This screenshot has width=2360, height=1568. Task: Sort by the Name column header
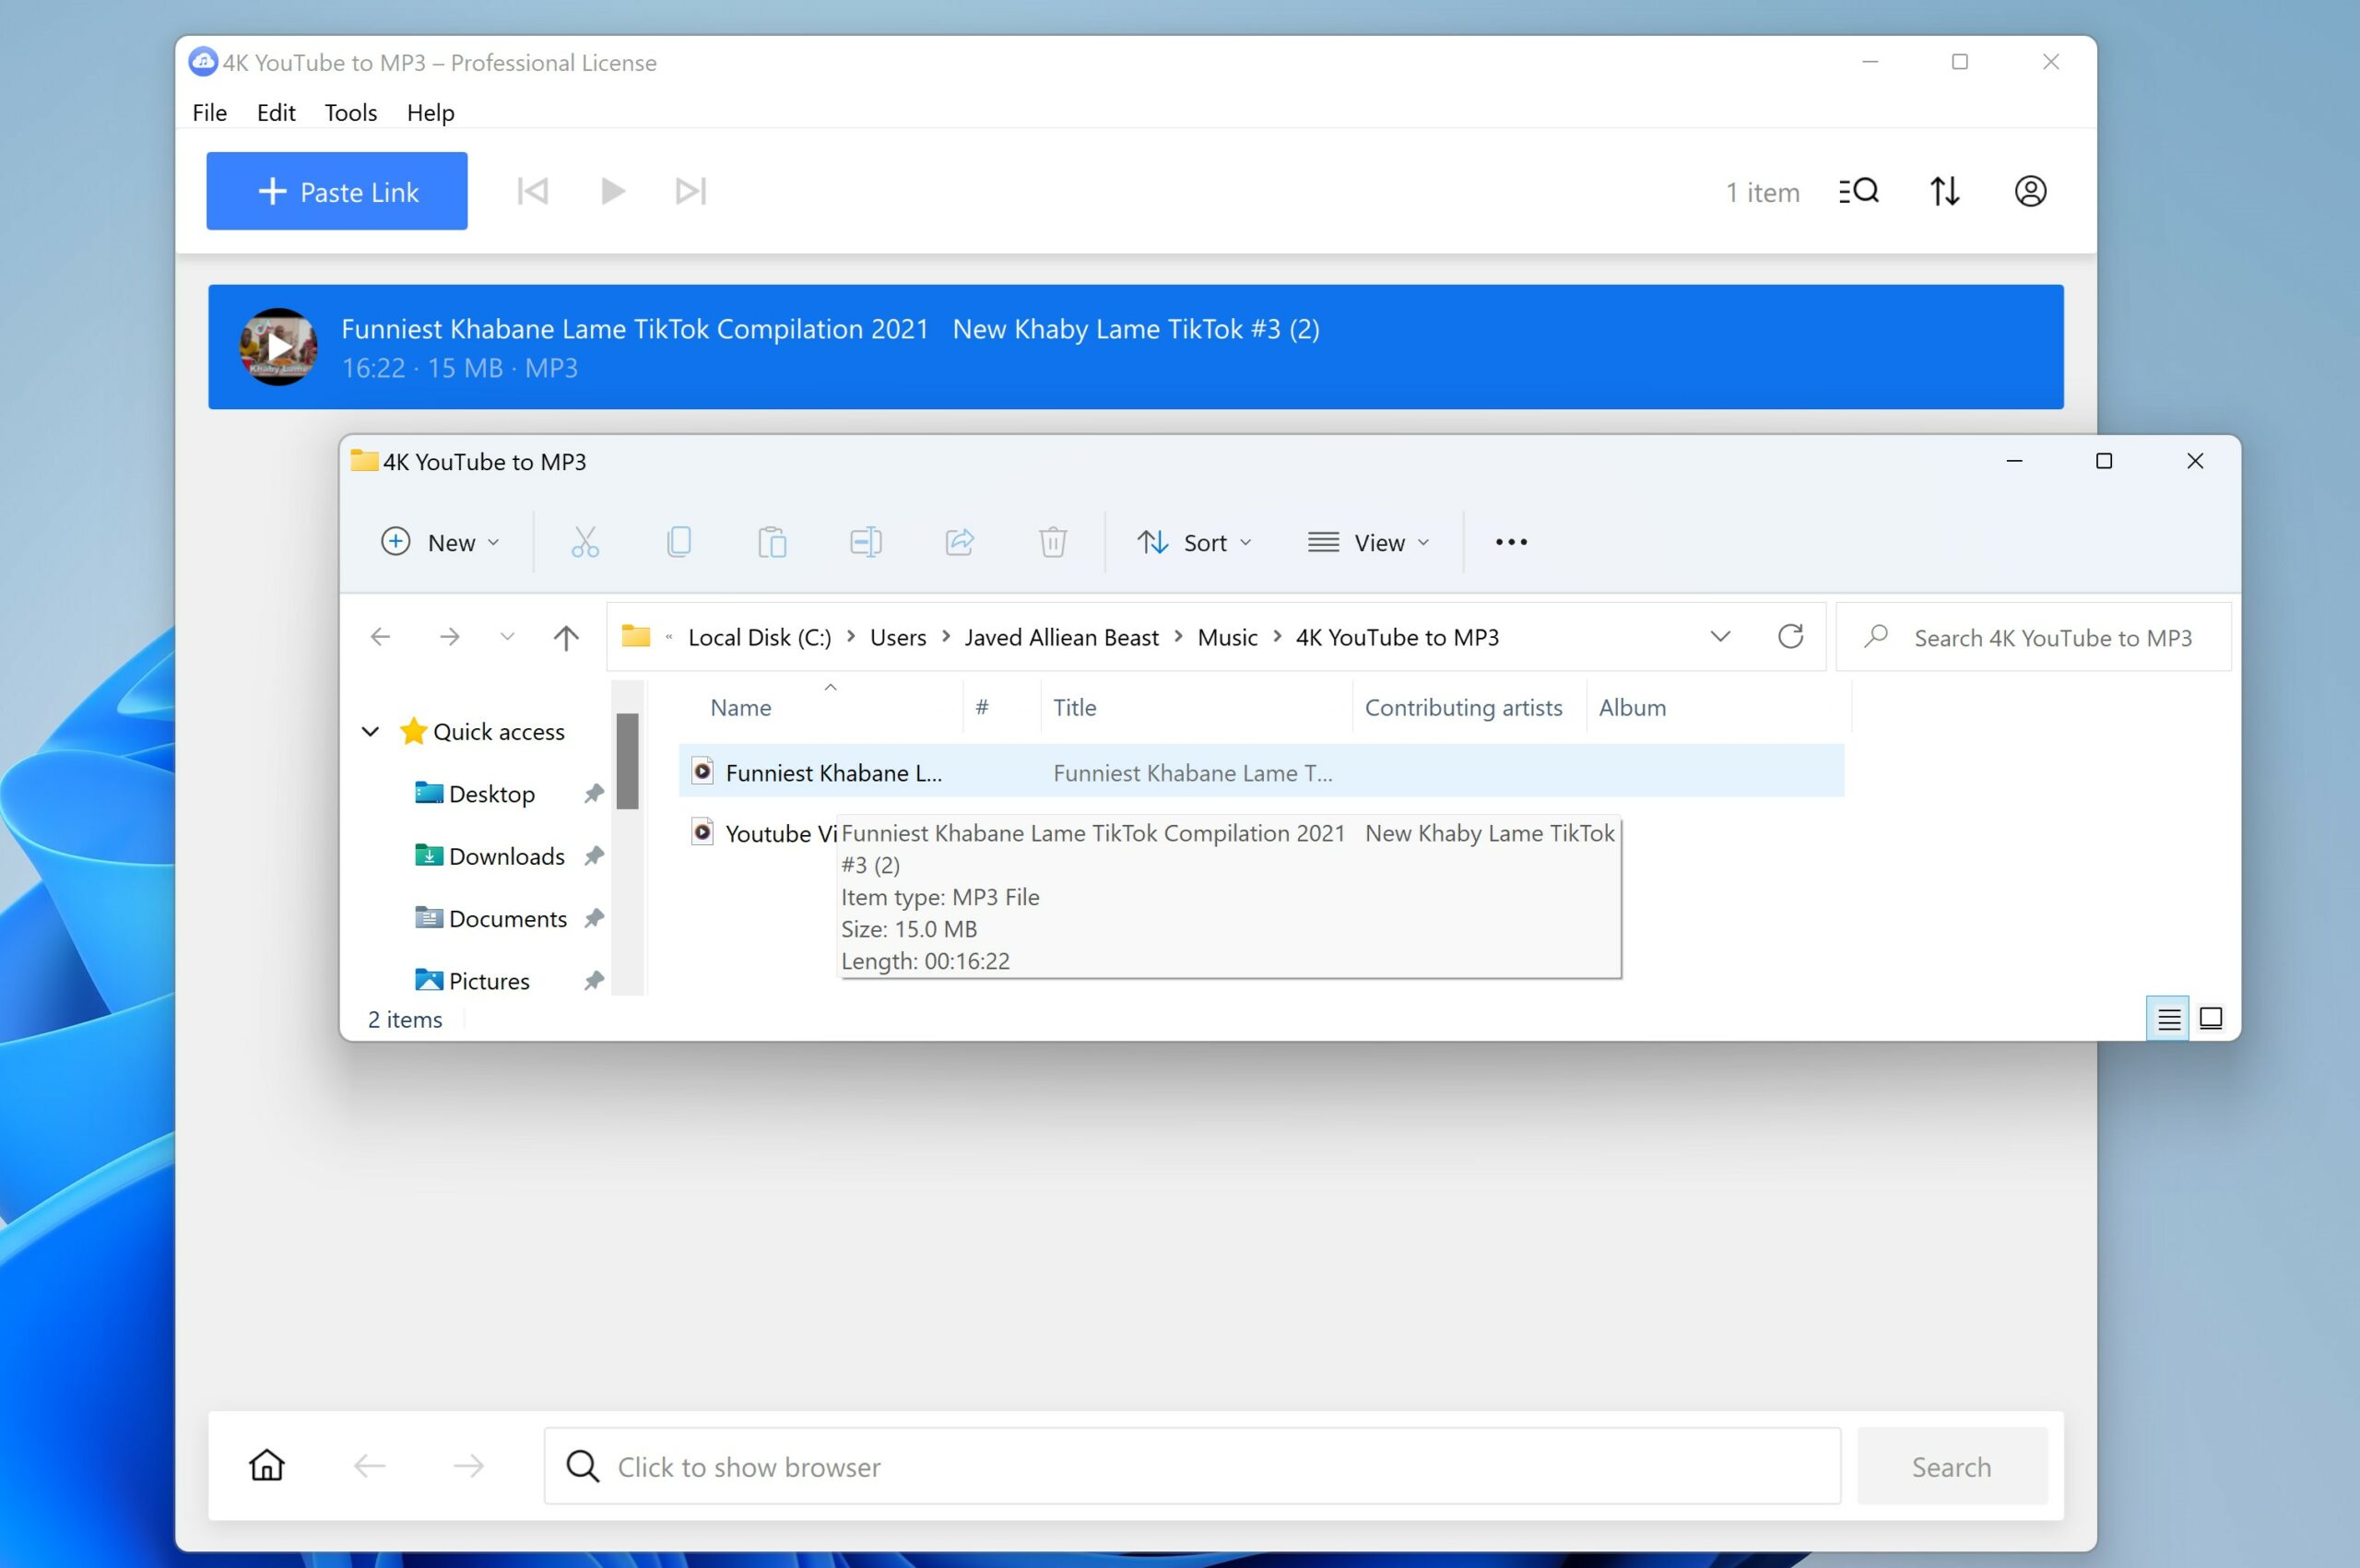[740, 708]
